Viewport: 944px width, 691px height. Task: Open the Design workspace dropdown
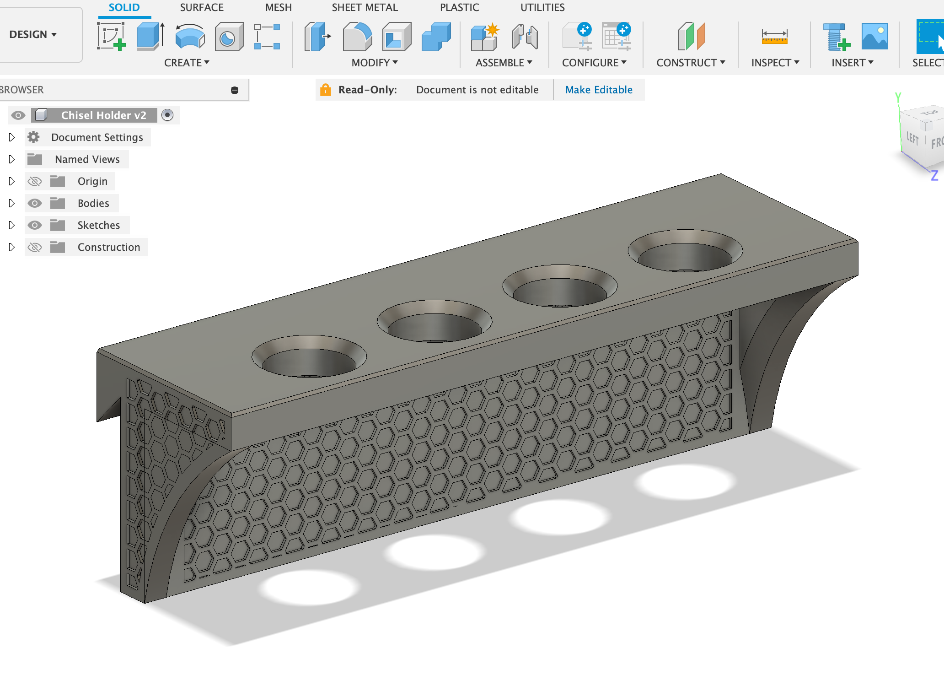coord(33,34)
